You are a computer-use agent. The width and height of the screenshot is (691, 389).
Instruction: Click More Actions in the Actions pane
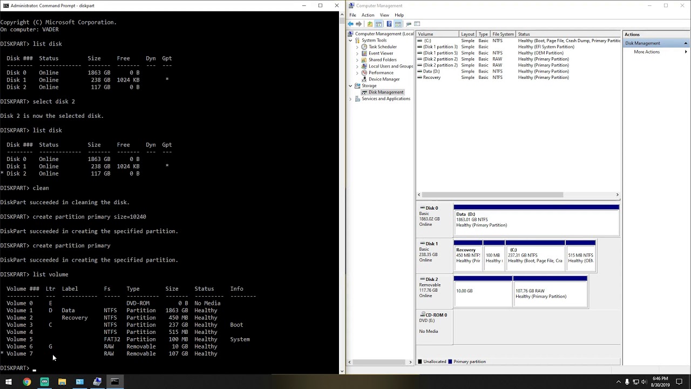tap(647, 52)
